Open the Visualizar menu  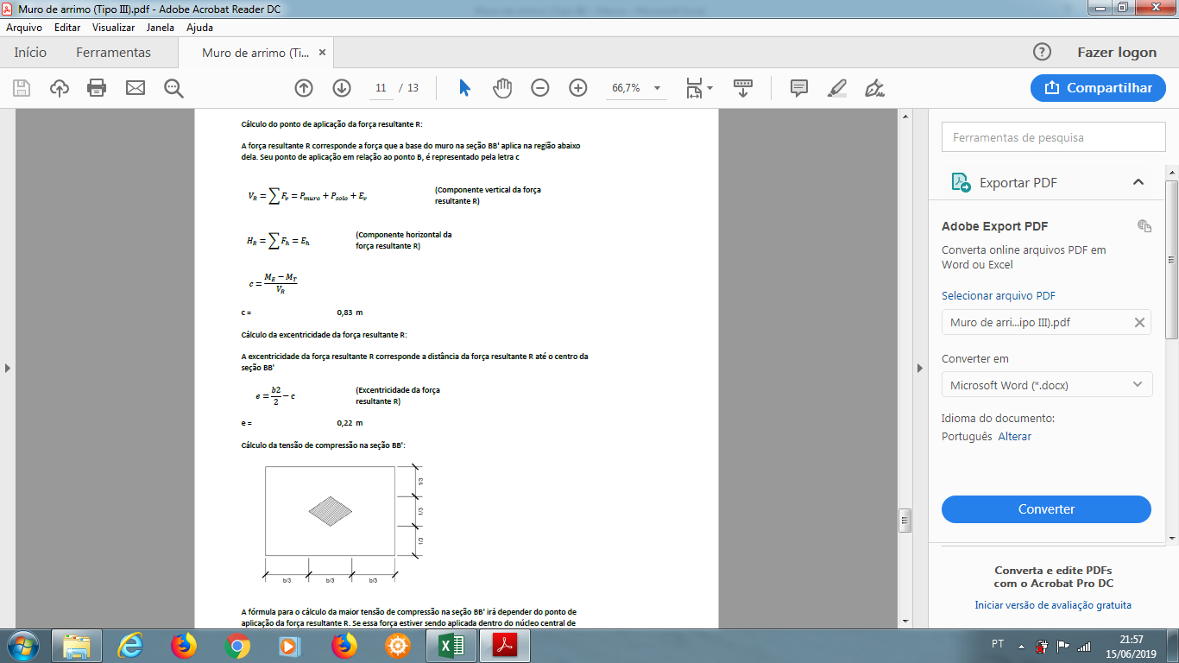(114, 28)
